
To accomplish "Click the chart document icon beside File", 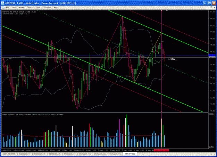I will tap(3, 8).
